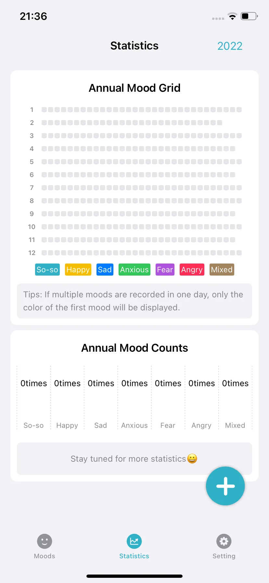Viewport: 269px width, 583px height.
Task: Tap the So-so count column
Action: point(34,398)
